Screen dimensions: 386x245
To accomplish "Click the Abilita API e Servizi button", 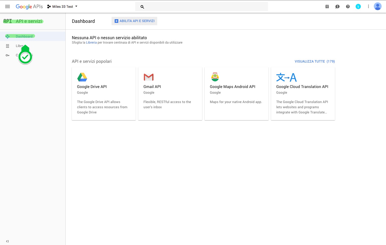I will click(x=134, y=21).
